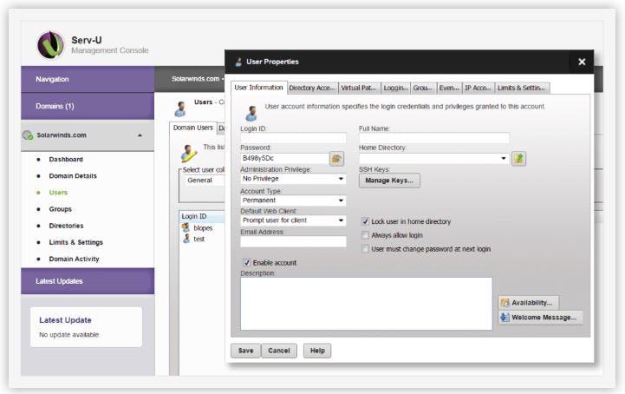This screenshot has width=625, height=394.
Task: Click the generate password icon button
Action: click(337, 159)
